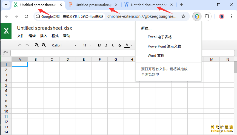Select row header 13
This screenshot has height=135, width=237.
click(x=6, y=127)
